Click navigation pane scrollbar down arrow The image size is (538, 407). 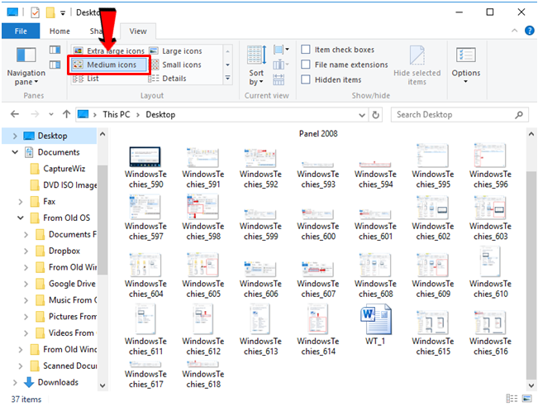pyautogui.click(x=102, y=385)
